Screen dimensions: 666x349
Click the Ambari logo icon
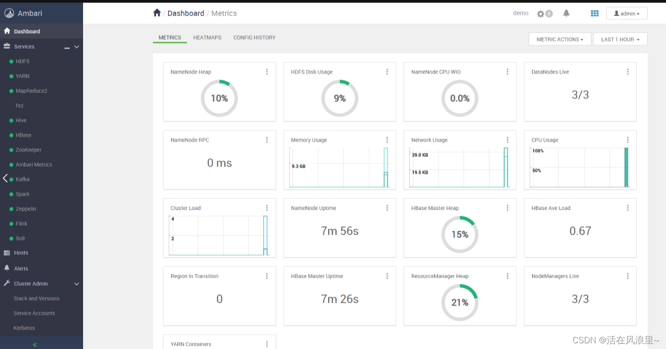coord(9,13)
